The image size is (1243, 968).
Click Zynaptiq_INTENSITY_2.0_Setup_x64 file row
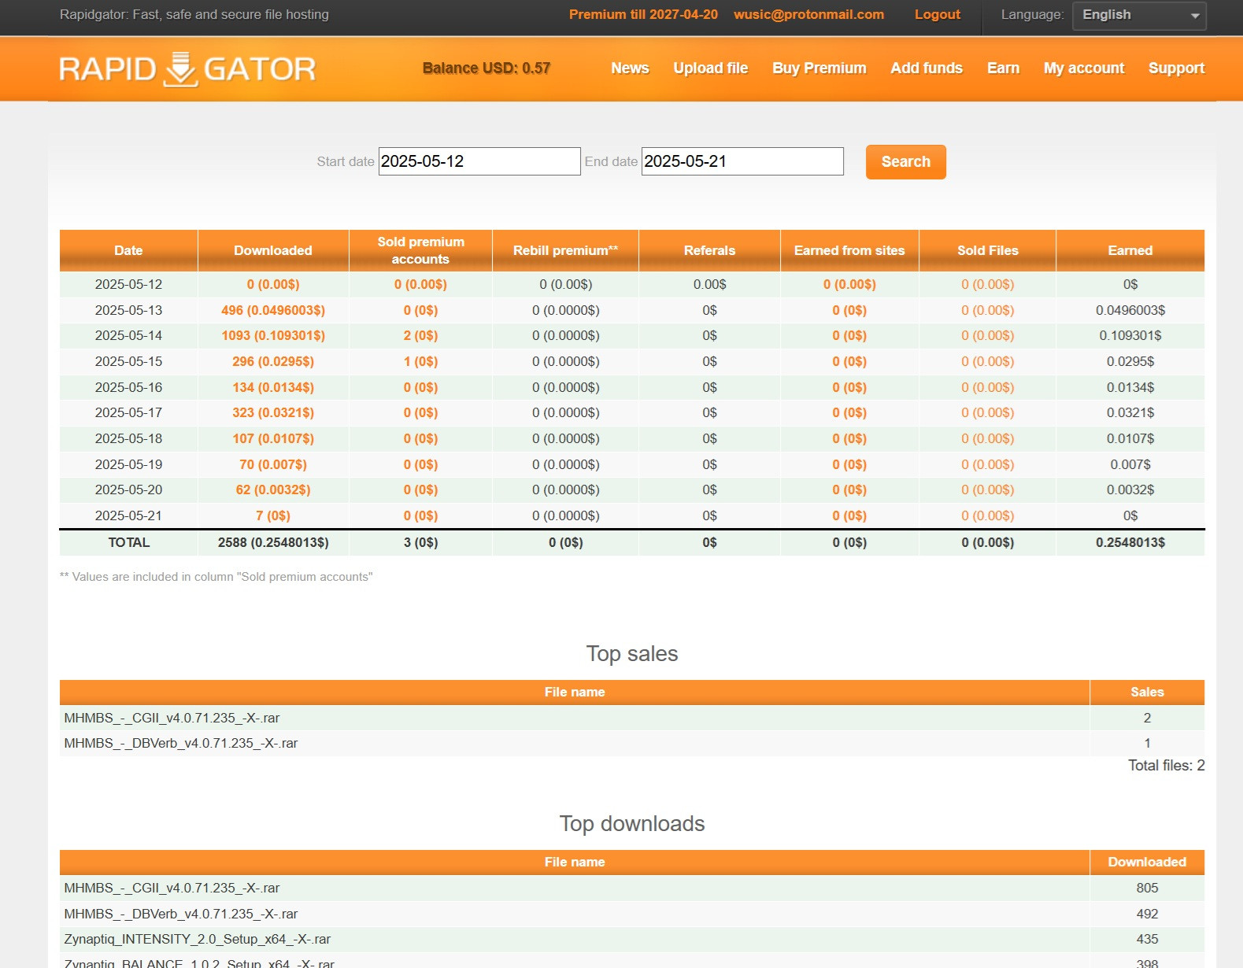[632, 939]
